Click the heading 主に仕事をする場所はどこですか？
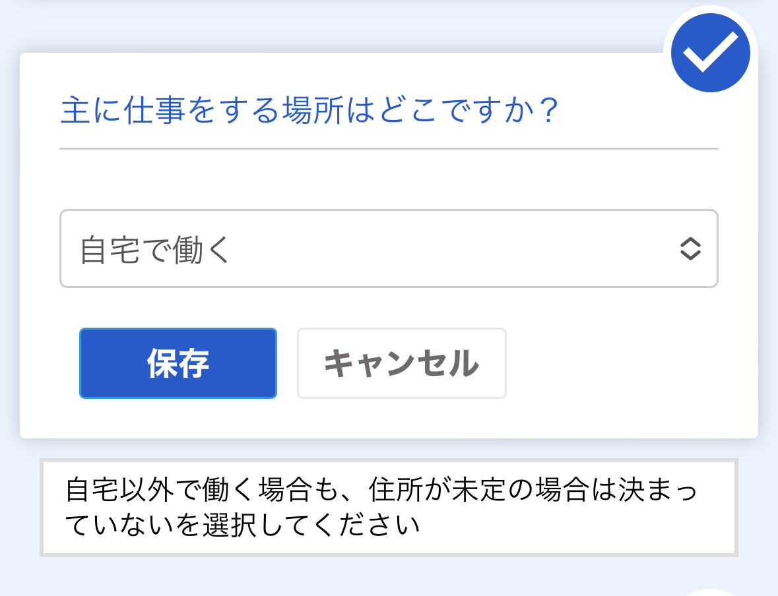778x596 pixels. point(310,111)
